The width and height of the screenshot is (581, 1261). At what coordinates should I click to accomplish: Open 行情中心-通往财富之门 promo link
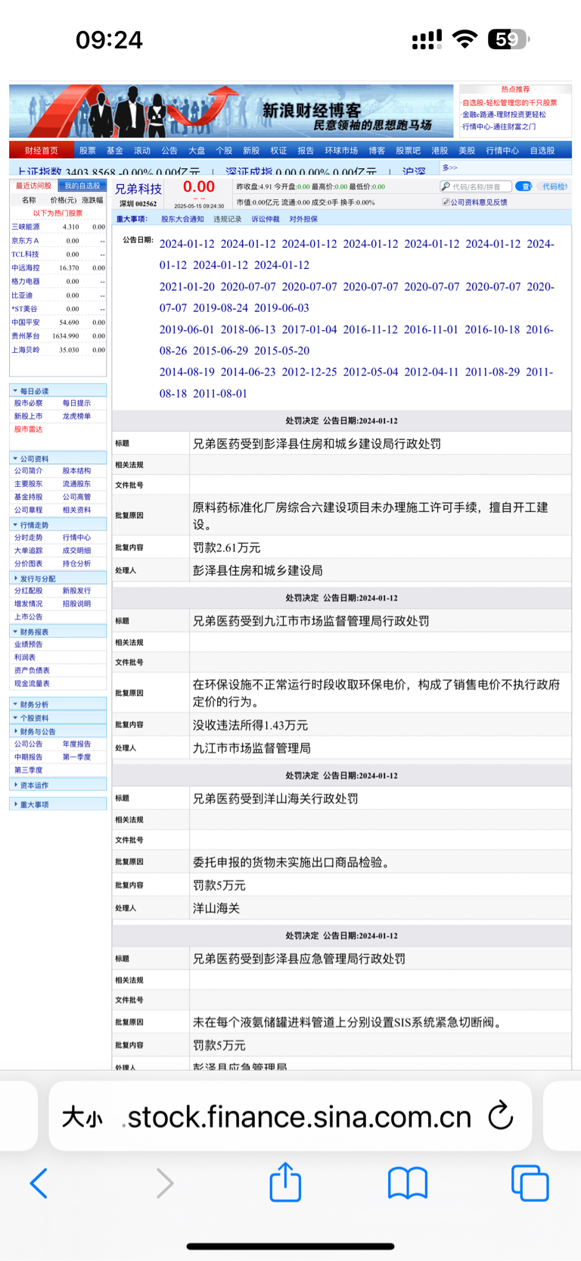pos(499,126)
